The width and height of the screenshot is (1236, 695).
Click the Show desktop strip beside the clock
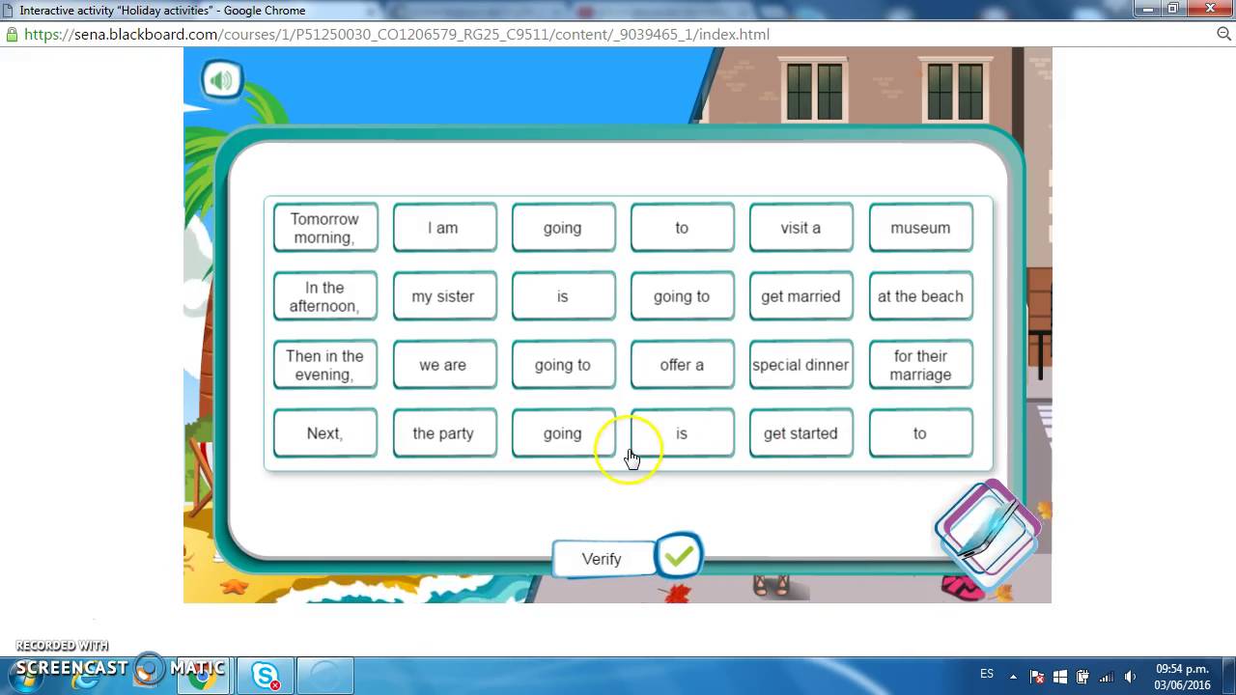(x=1229, y=676)
